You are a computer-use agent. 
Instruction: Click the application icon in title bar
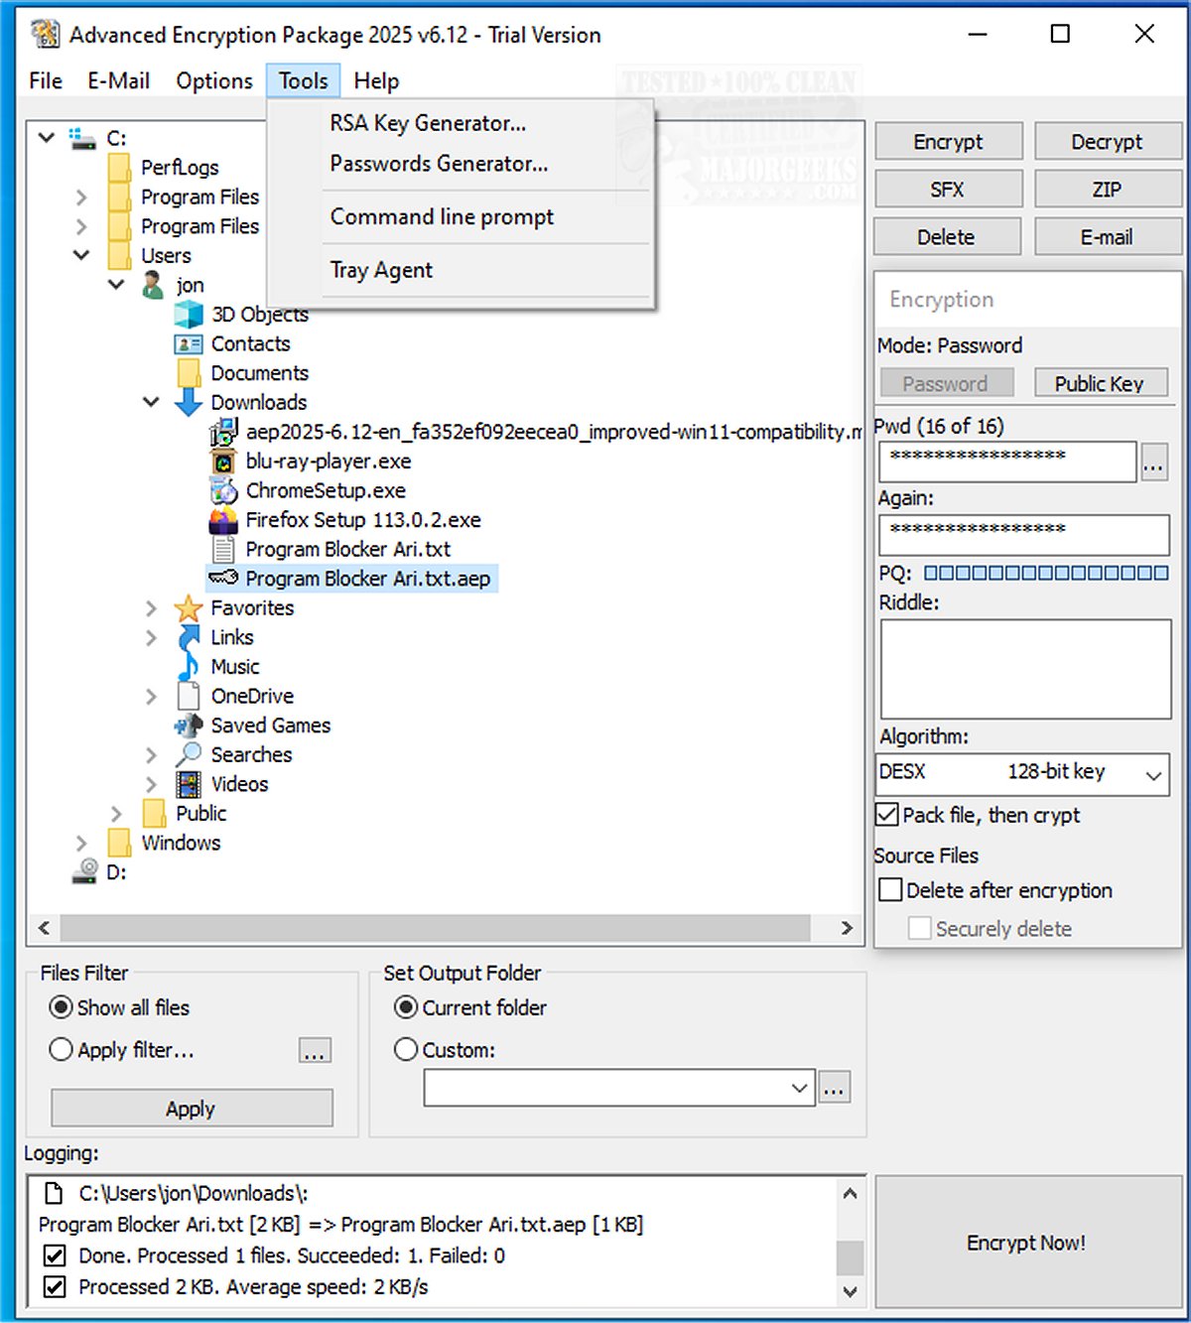pos(45,34)
